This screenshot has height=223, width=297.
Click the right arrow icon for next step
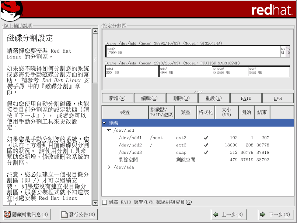263,215
